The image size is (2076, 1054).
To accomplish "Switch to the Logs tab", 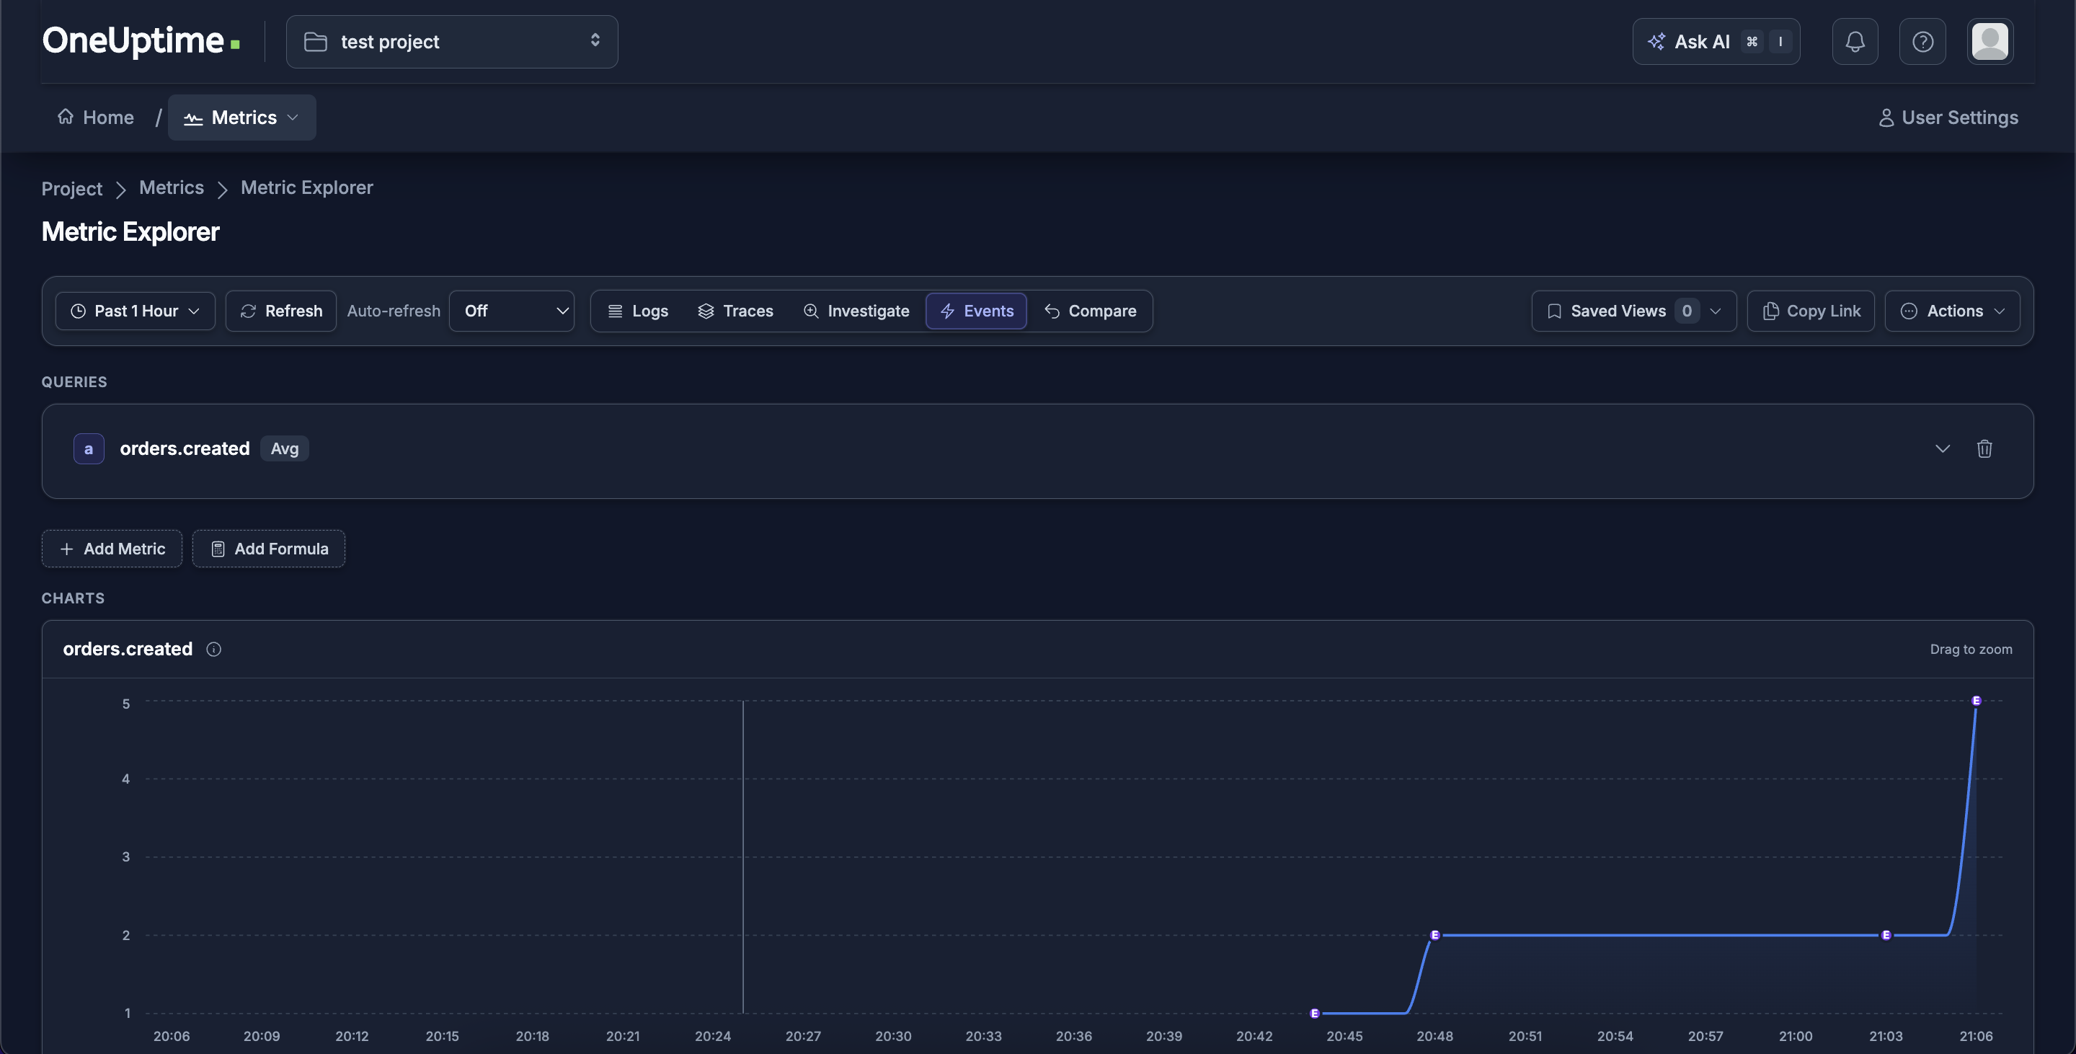I will pyautogui.click(x=637, y=311).
